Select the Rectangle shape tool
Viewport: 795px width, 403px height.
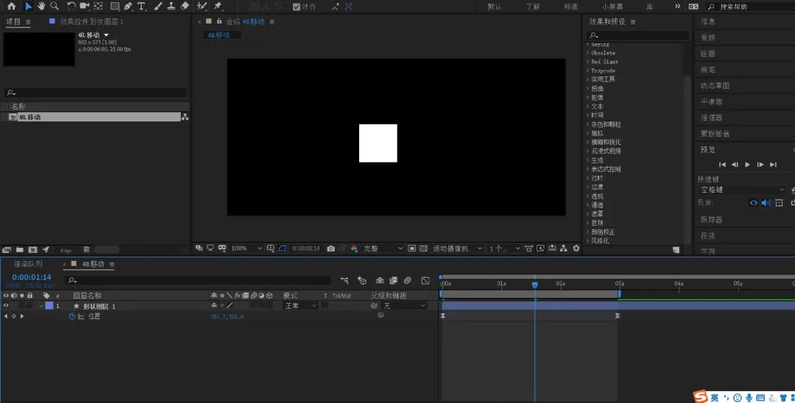(x=115, y=6)
